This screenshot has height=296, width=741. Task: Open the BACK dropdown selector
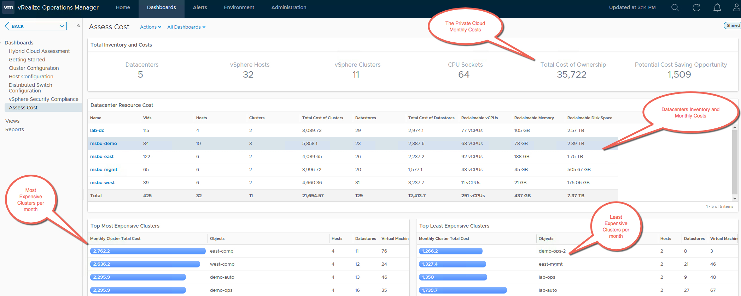(36, 26)
